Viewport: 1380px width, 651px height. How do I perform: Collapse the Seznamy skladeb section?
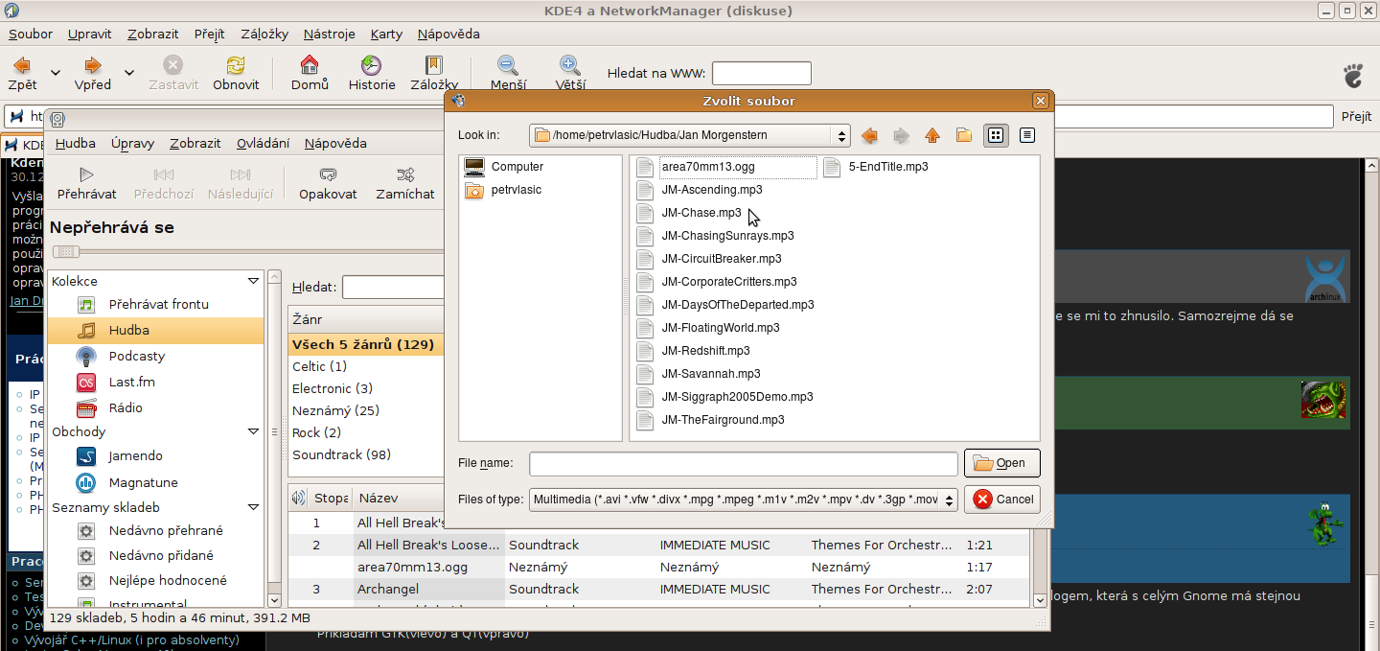tap(253, 507)
